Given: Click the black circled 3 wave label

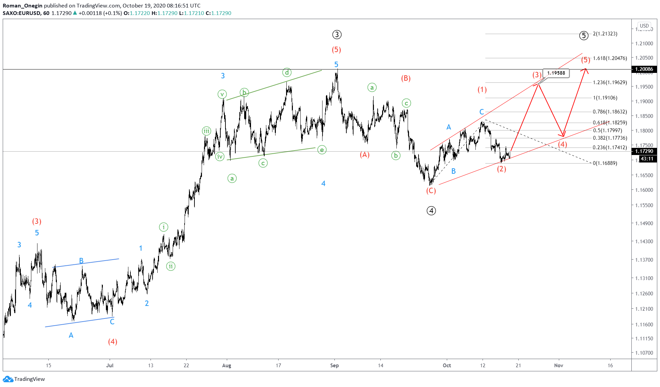Looking at the screenshot, I should [336, 34].
